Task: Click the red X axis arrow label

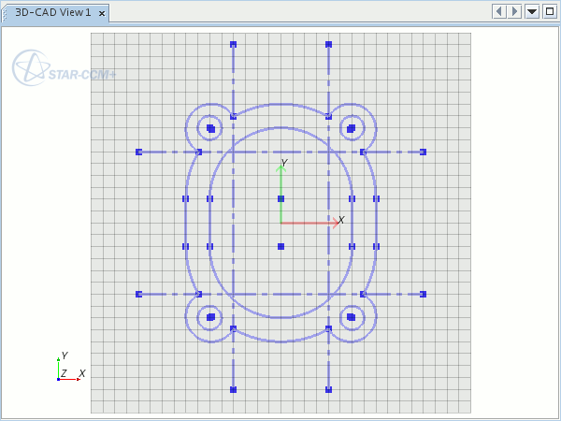Action: 341,220
